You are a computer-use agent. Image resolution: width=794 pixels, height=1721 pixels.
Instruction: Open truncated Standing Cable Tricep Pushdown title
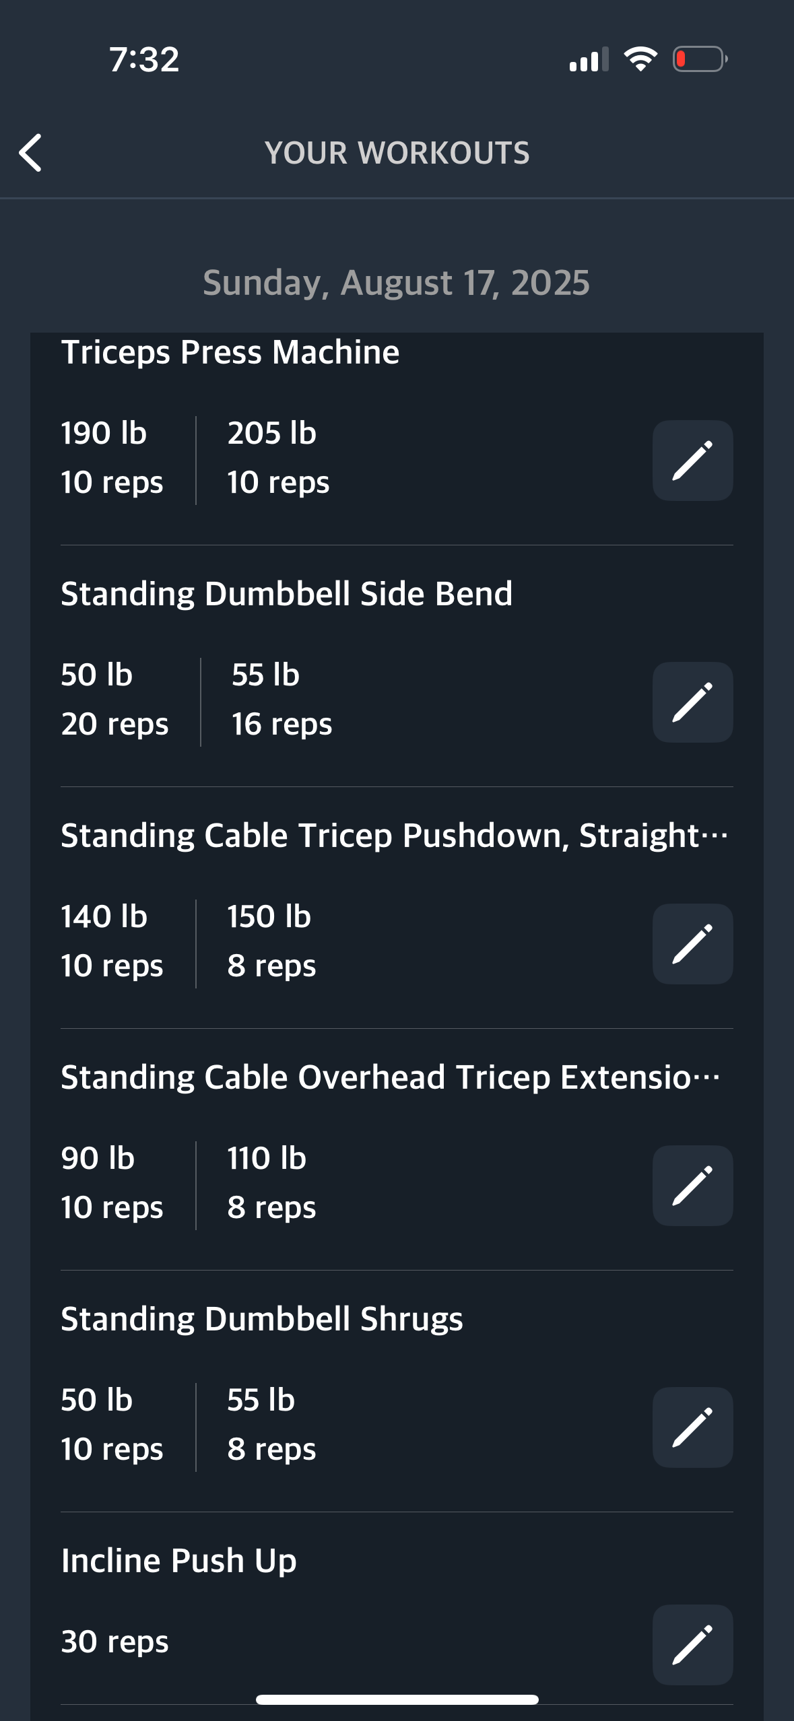[395, 836]
